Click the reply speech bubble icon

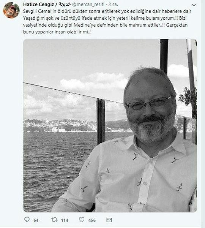(27, 220)
